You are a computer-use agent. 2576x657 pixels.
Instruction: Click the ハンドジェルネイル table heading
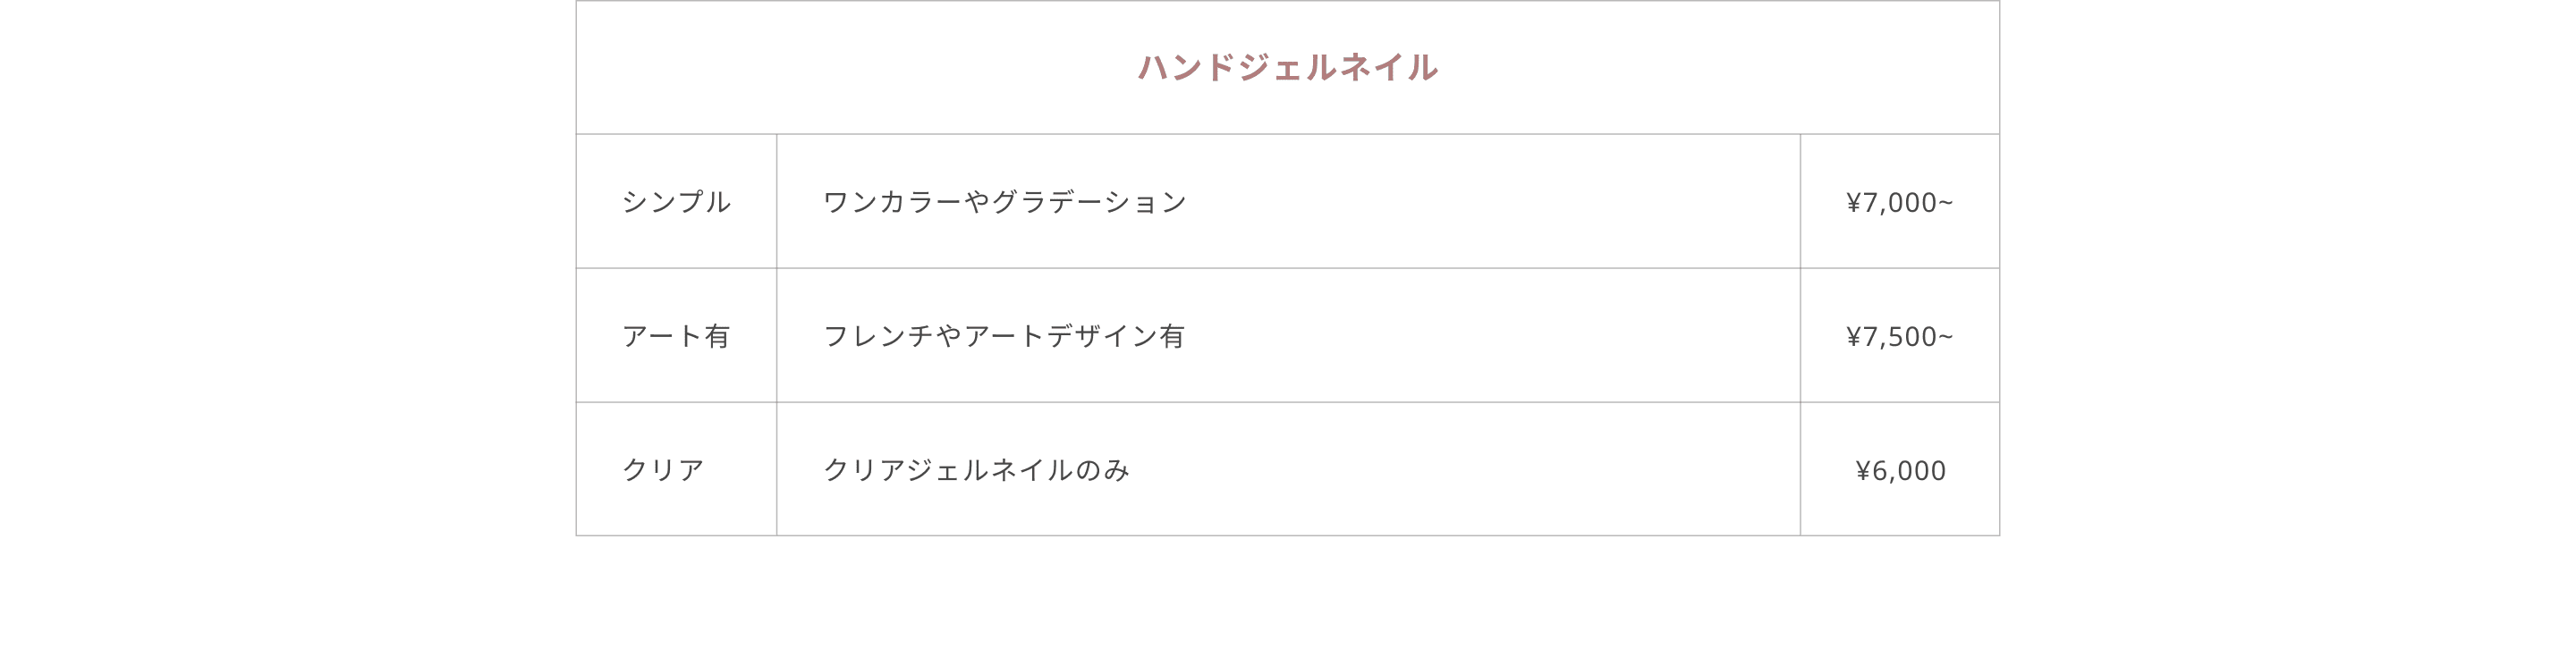tap(1287, 68)
